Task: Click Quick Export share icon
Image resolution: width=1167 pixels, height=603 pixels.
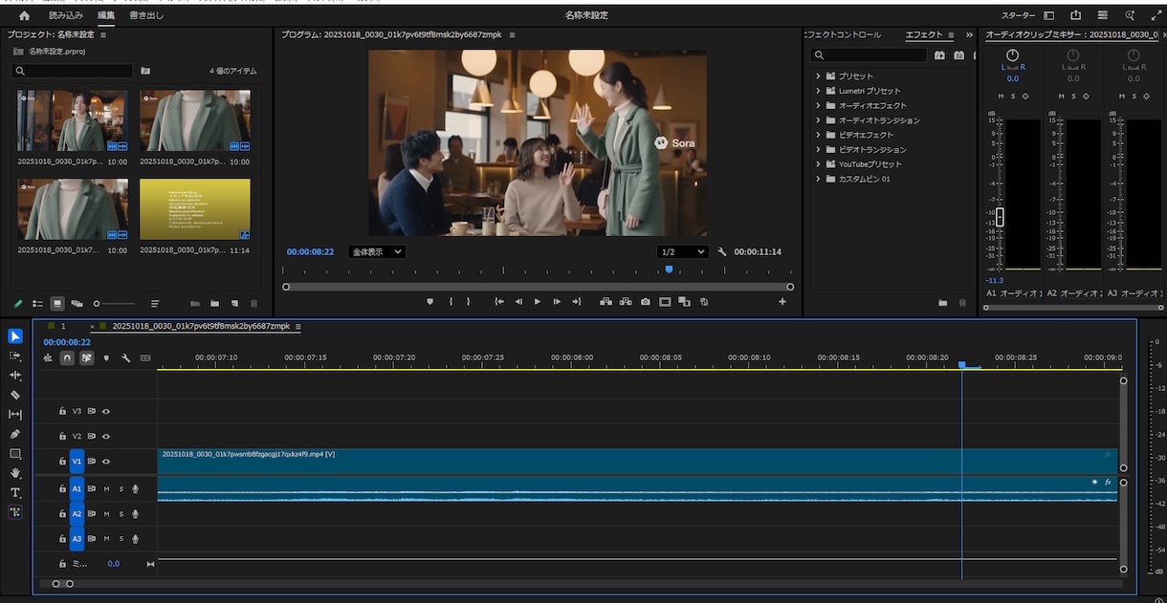Action: 1076,15
